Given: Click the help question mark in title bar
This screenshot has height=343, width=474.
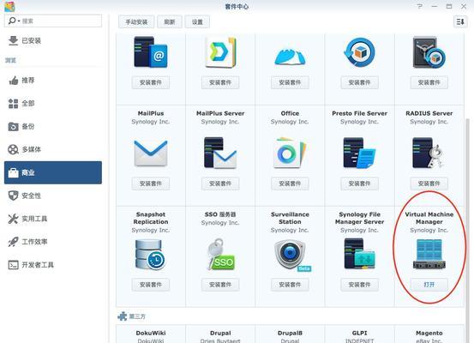Looking at the screenshot, I should coord(420,6).
